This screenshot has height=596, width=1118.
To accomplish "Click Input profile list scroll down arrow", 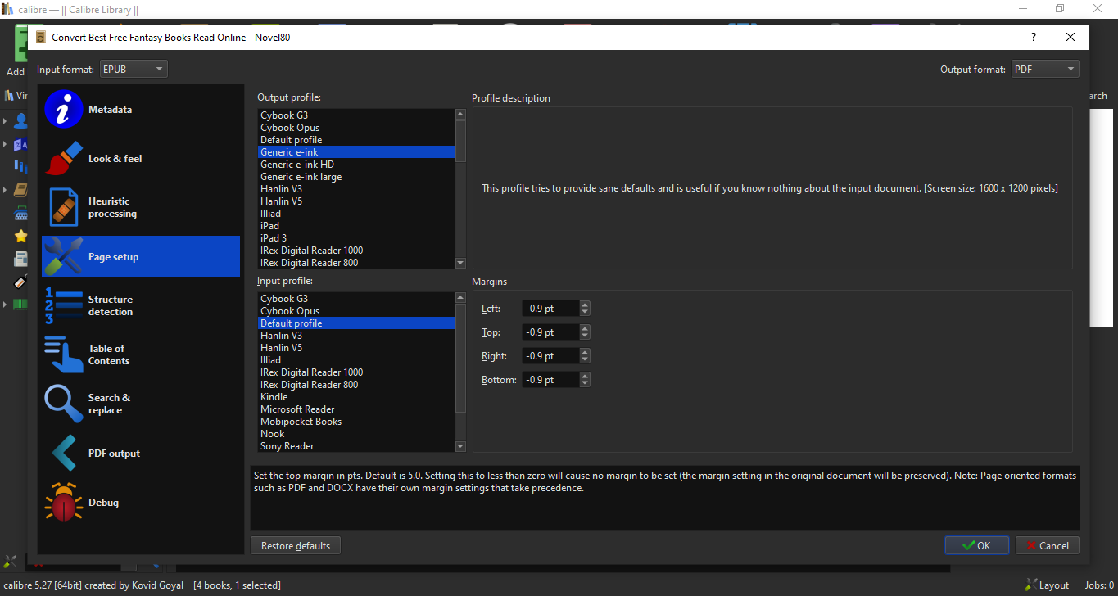I will (460, 446).
